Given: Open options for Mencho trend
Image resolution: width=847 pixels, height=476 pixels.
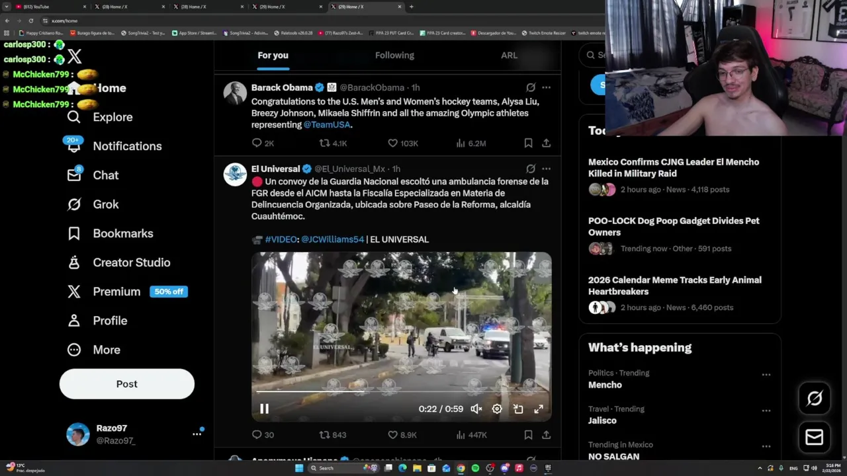Looking at the screenshot, I should 766,374.
